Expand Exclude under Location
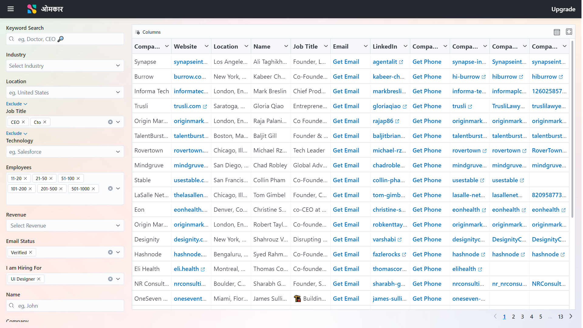Image resolution: width=583 pixels, height=328 pixels. point(17,104)
